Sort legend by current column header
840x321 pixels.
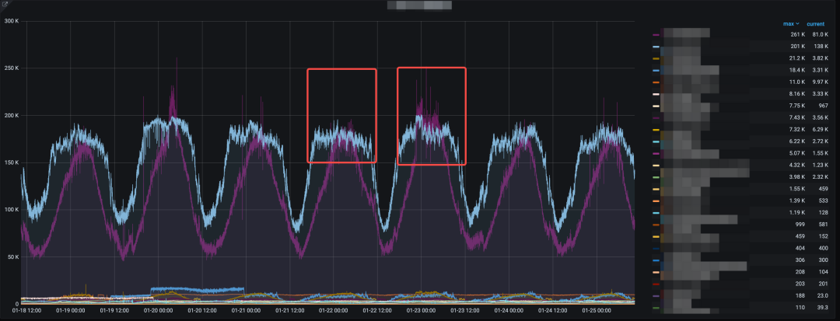coord(815,24)
